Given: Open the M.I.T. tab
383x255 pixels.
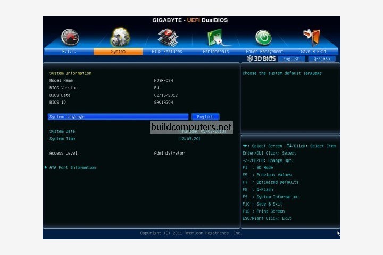Looking at the screenshot, I should click(x=69, y=52).
